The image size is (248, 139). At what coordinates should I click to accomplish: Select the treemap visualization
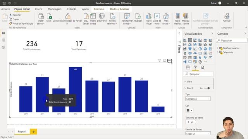(210, 49)
